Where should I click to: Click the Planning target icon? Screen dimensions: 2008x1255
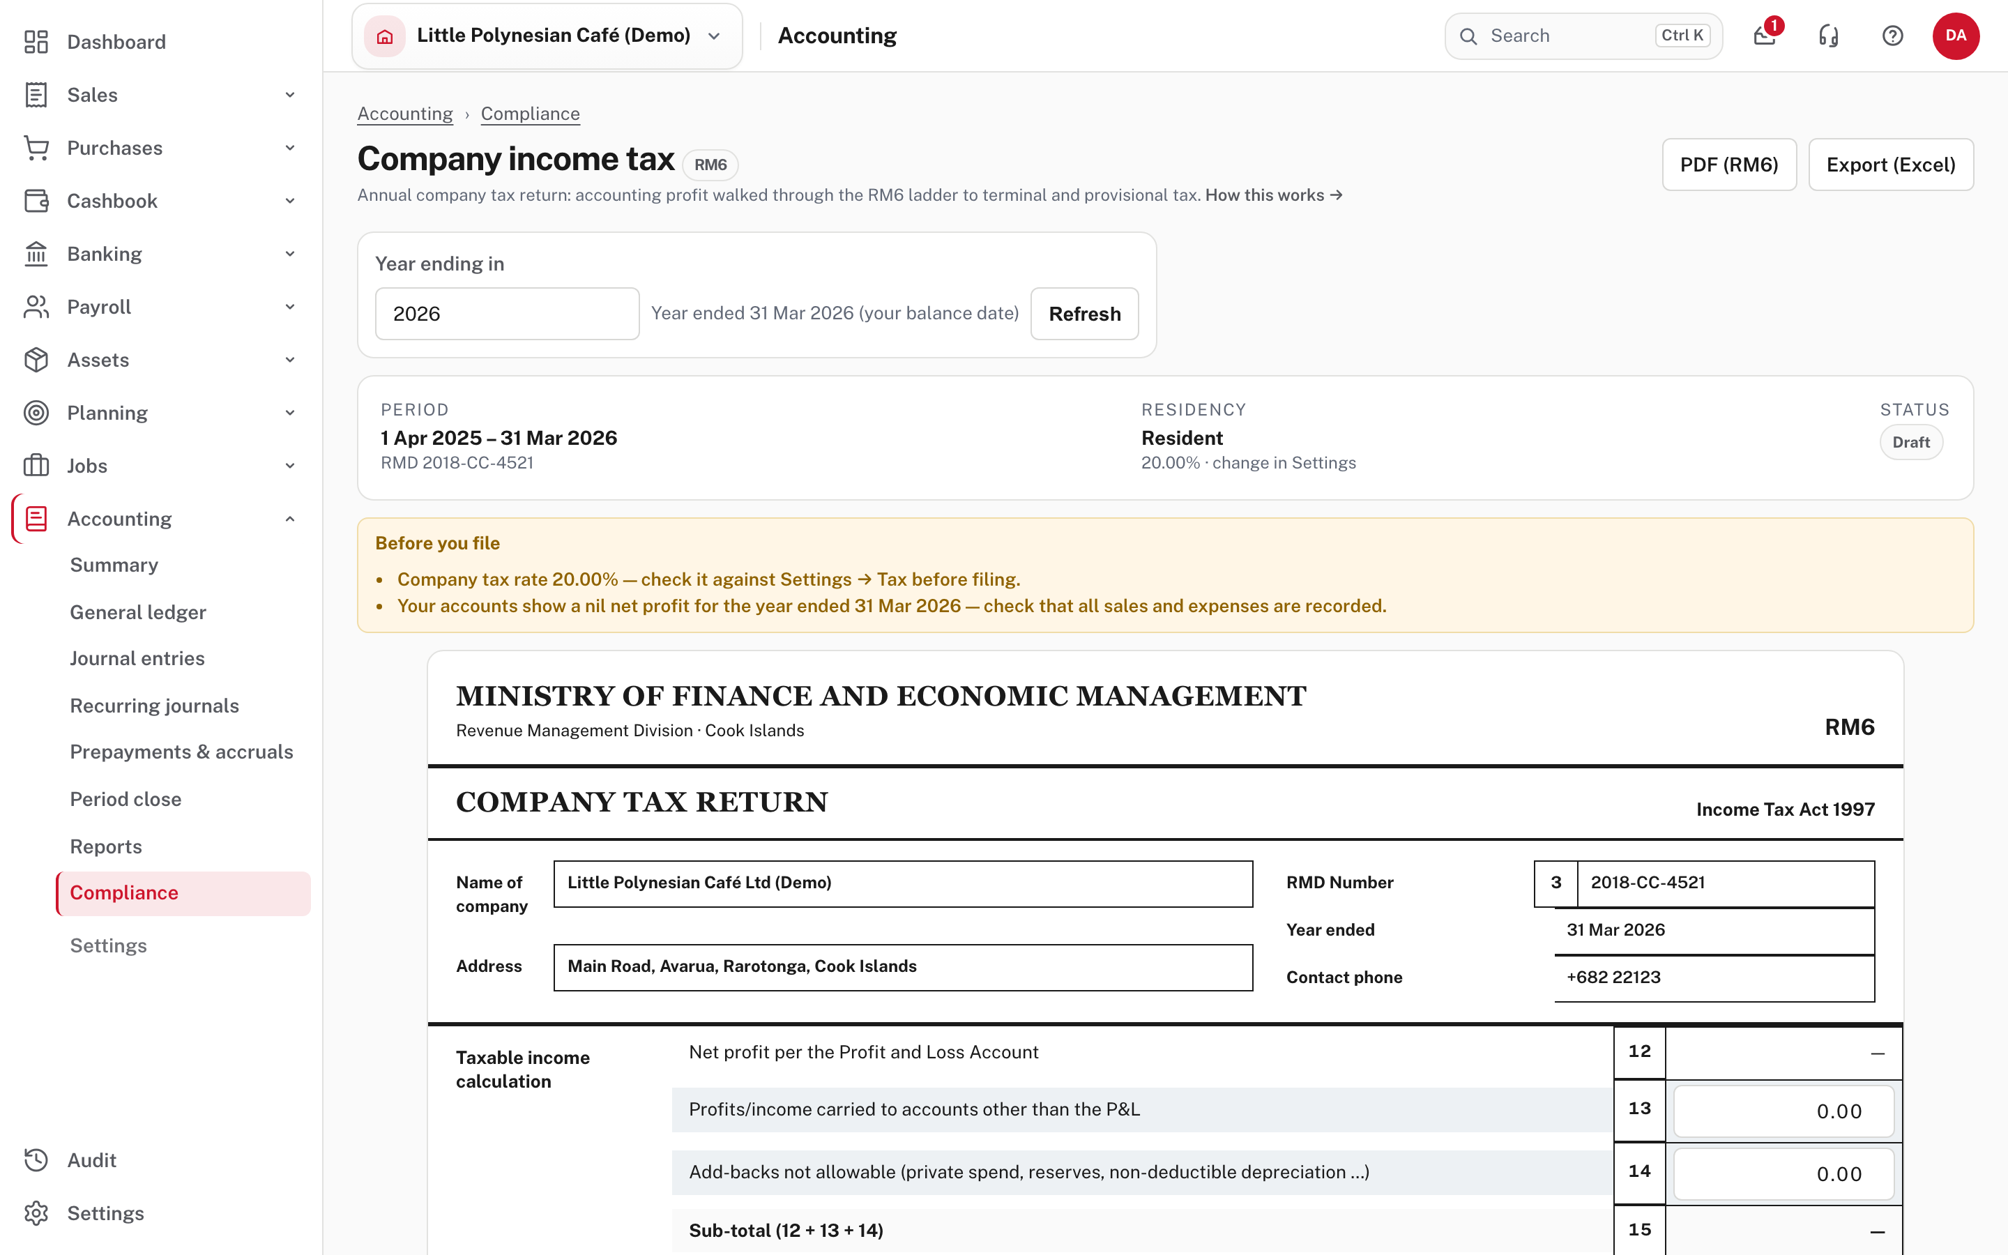pos(36,413)
